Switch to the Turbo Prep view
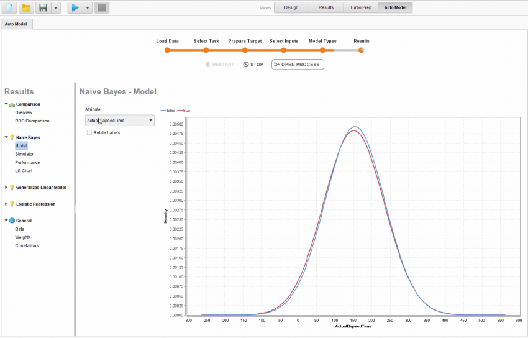The width and height of the screenshot is (528, 338). 361,7
